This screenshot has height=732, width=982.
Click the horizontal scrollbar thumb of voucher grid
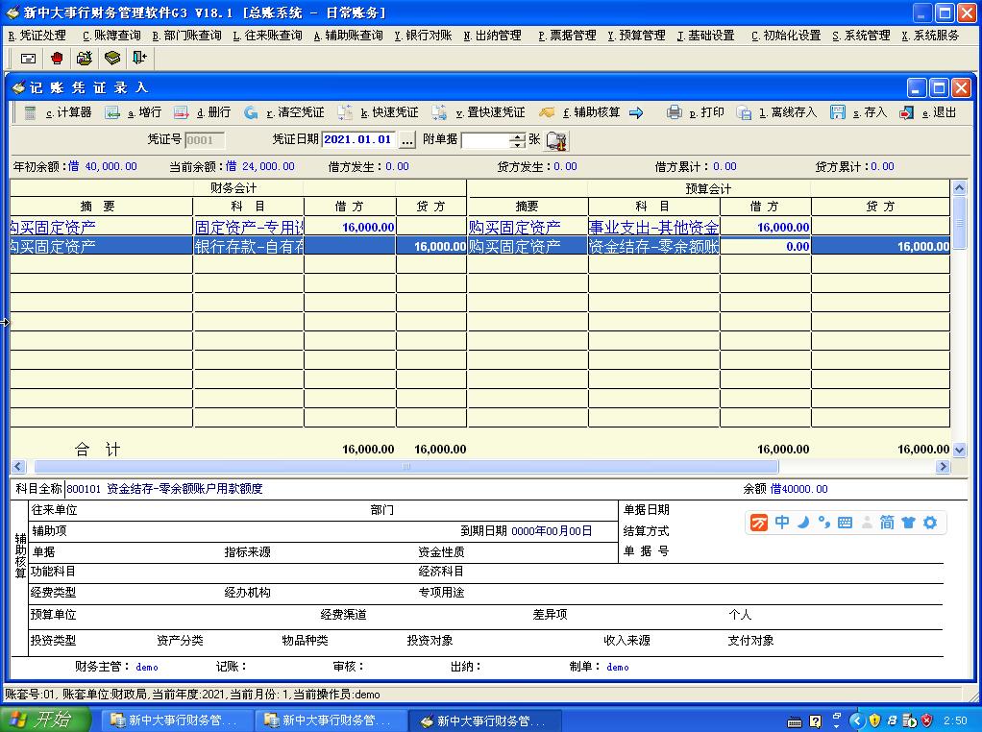[406, 467]
